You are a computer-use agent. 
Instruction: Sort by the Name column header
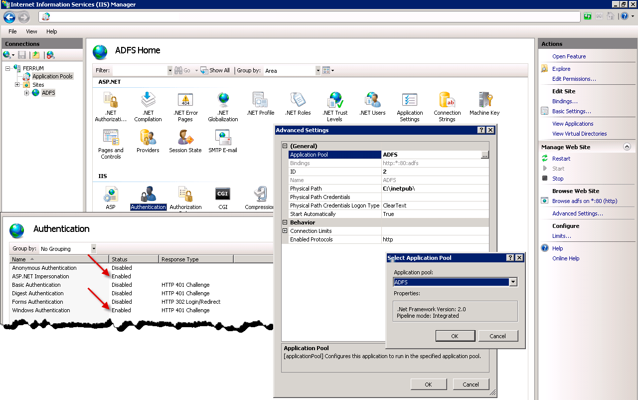pos(59,259)
